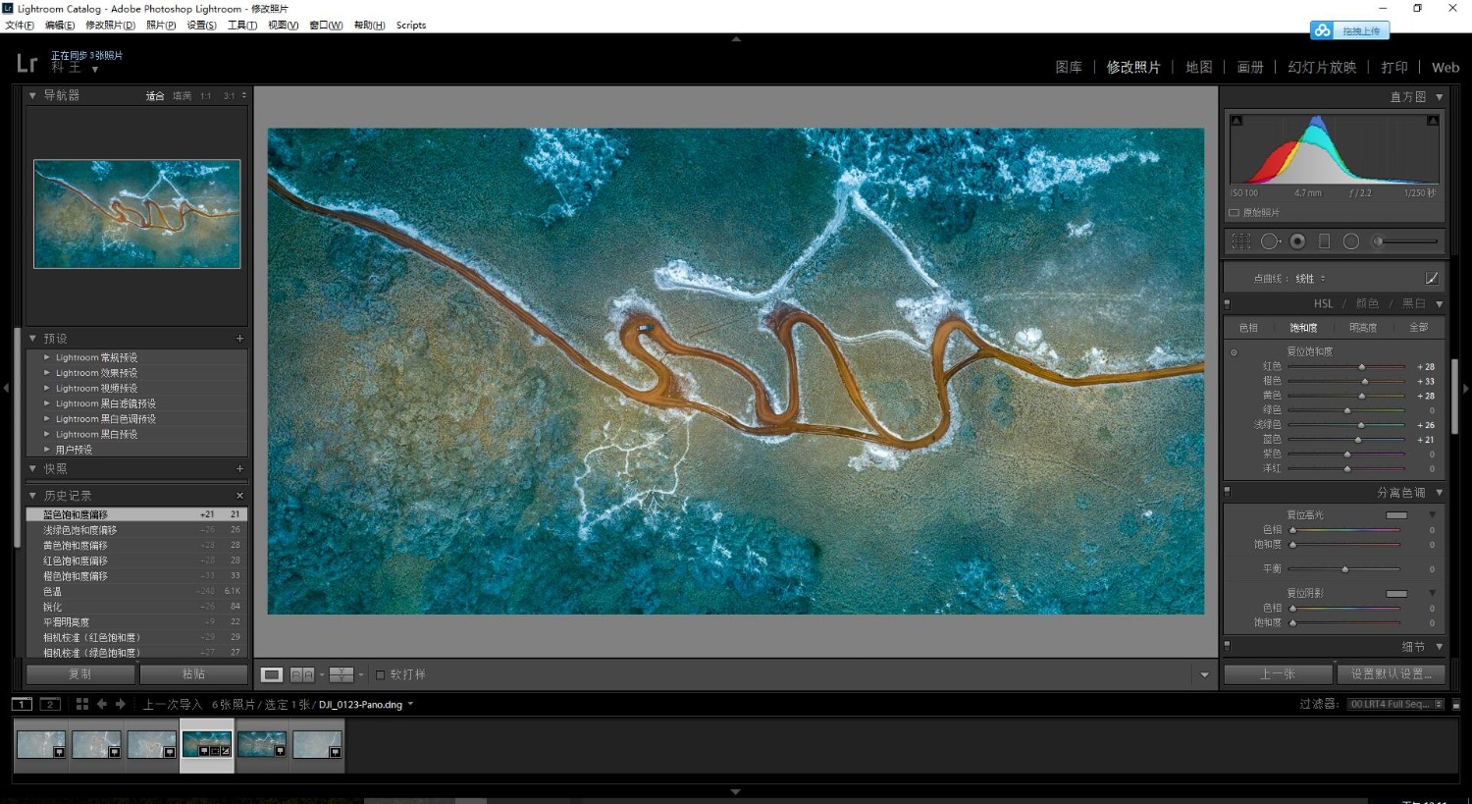Screen dimensions: 1472x804
Task: Click the point curve edit icon
Action: 1432,278
